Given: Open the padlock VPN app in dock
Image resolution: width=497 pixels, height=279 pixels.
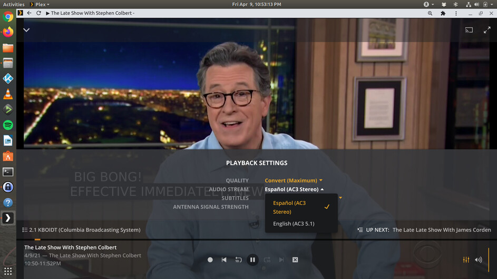Looking at the screenshot, I should coord(8,187).
